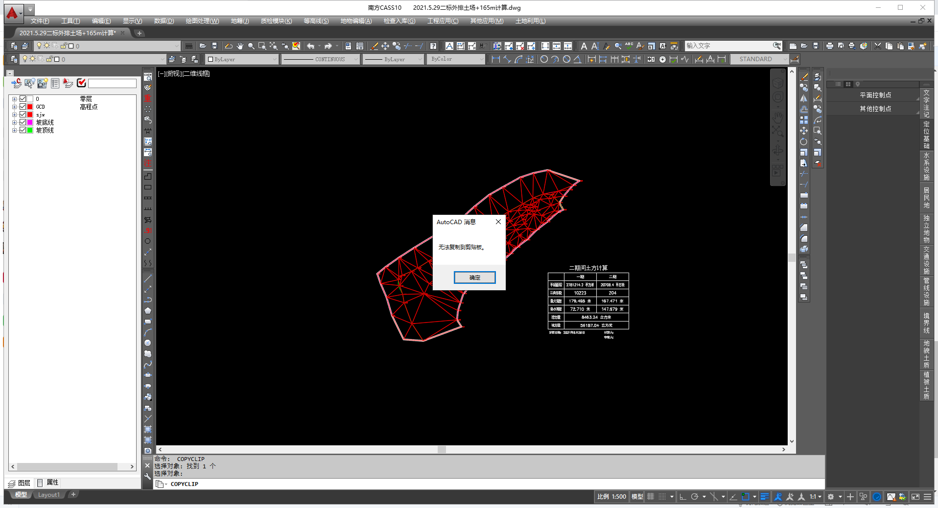938x508 pixels.
Task: Toggle the checkbox for layer 坡顶线
Action: click(x=23, y=130)
